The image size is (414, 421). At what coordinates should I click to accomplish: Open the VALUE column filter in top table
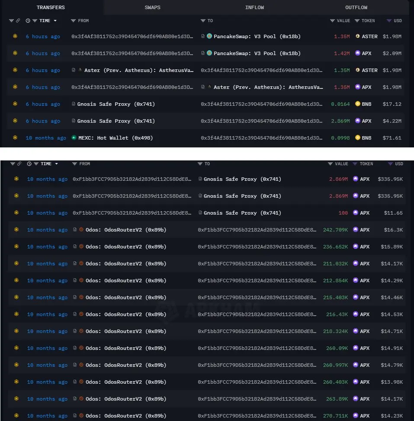pyautogui.click(x=332, y=21)
